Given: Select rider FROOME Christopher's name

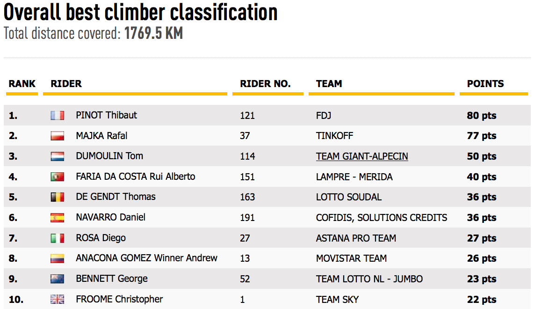Looking at the screenshot, I should point(119,300).
